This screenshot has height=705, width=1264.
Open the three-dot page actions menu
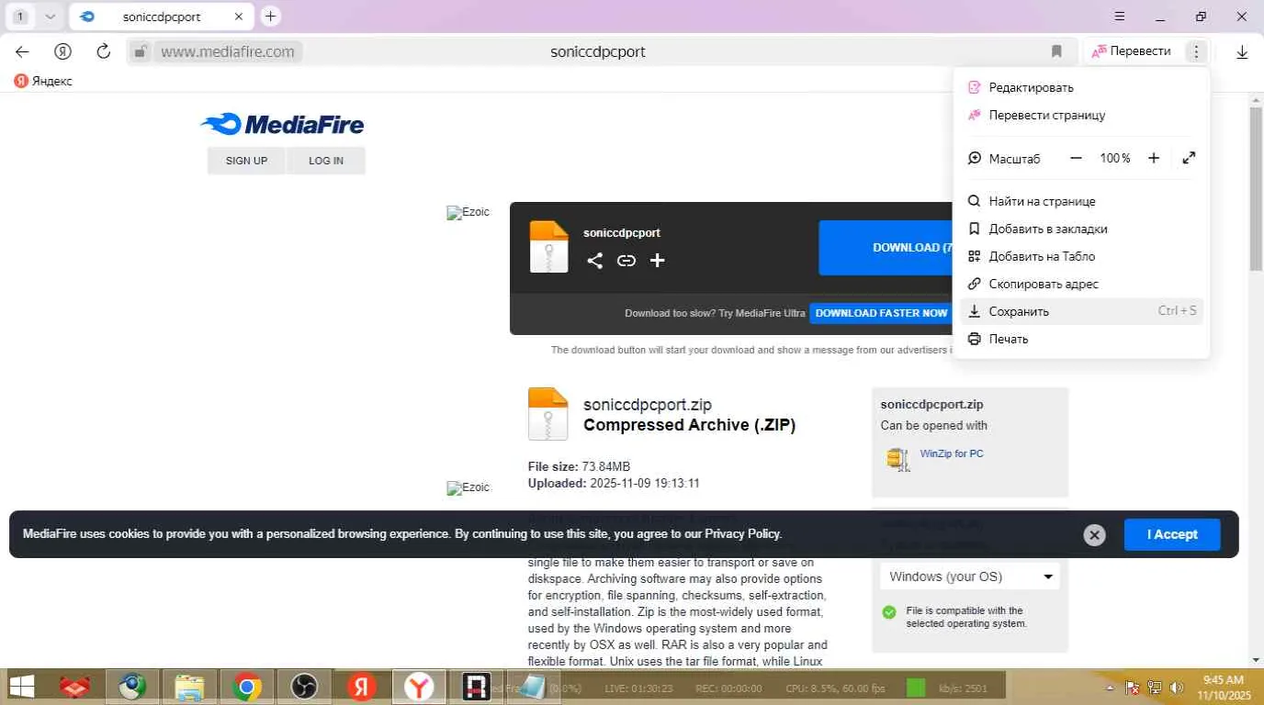(x=1195, y=51)
